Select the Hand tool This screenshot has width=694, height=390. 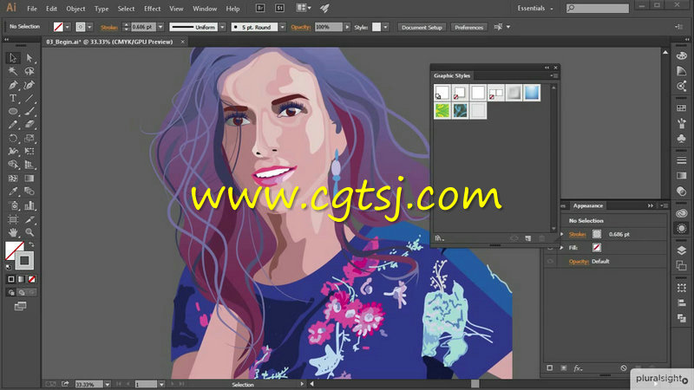[13, 232]
